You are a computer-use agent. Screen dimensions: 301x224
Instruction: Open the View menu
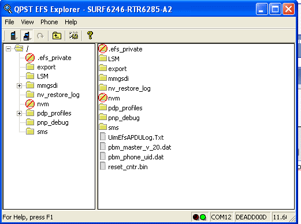[x=27, y=22]
